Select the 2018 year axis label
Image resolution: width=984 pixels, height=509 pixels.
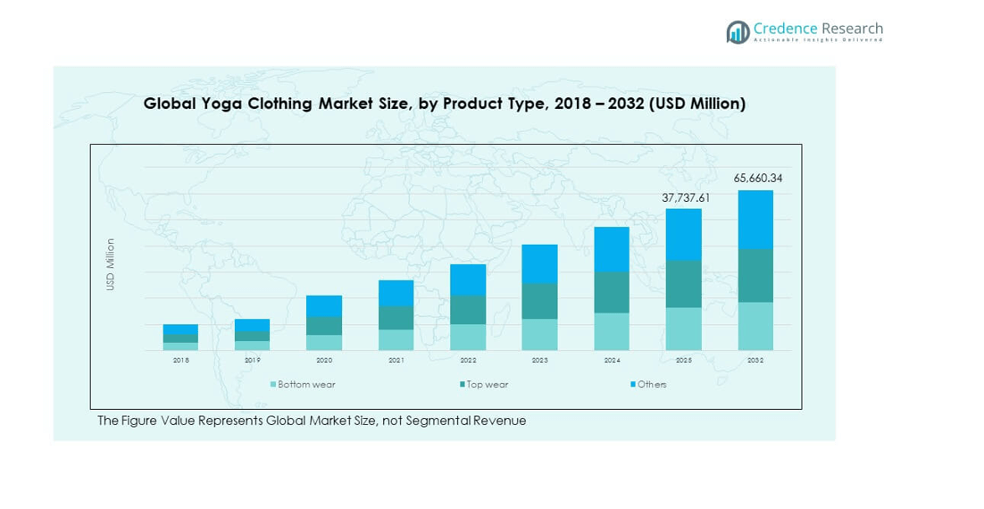180,360
